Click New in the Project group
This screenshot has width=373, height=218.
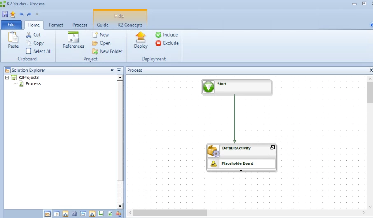click(100, 35)
